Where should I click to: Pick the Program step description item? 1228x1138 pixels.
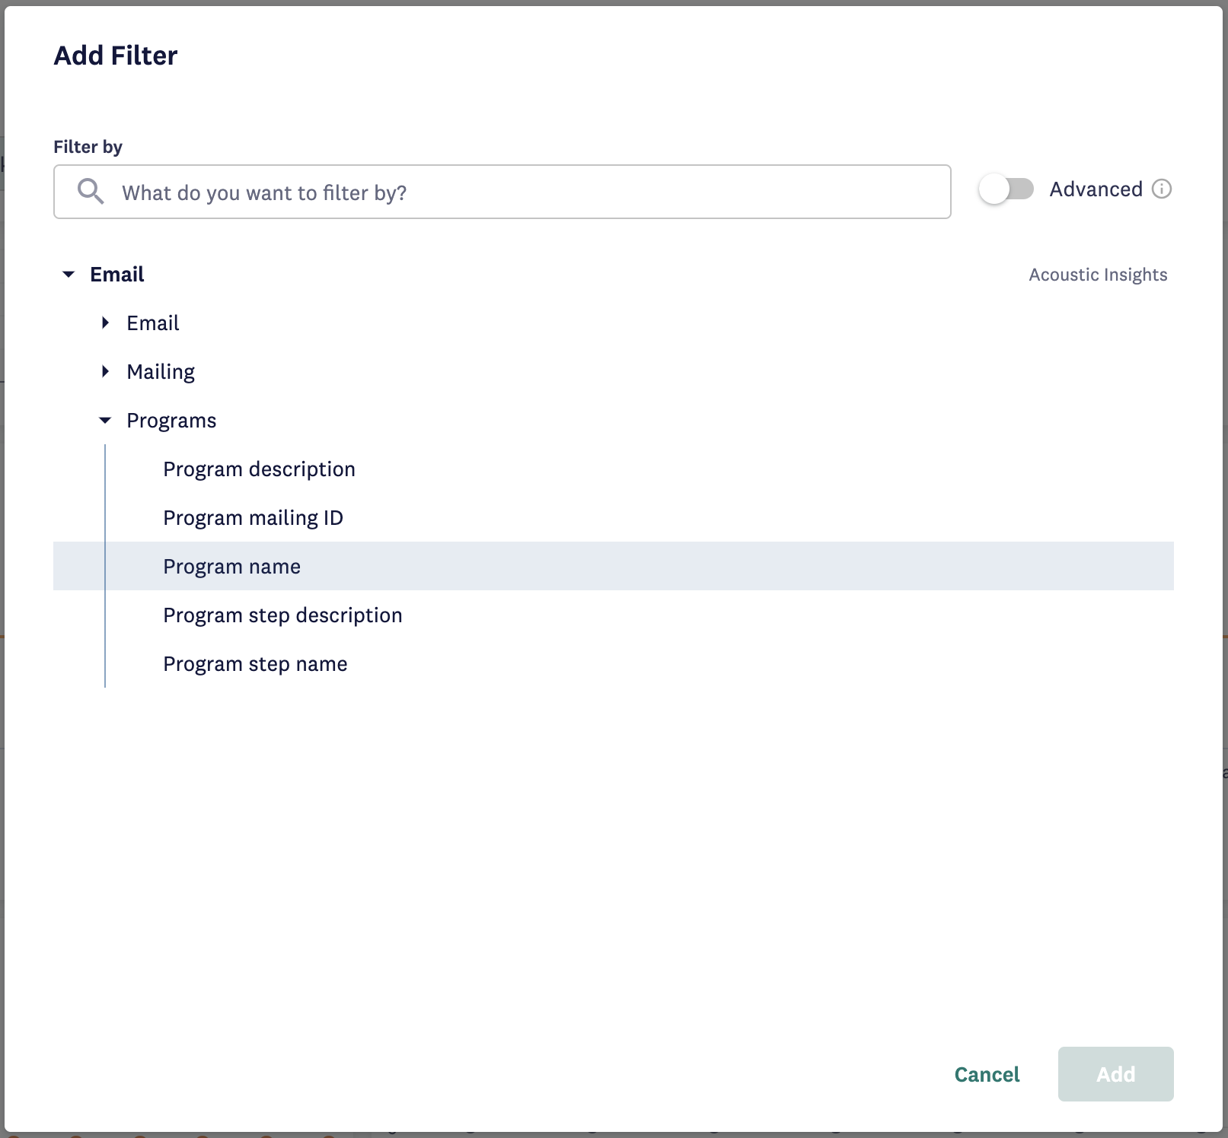[282, 615]
